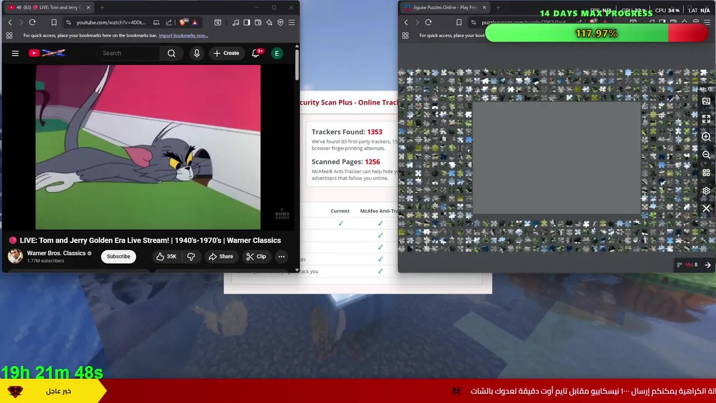Screen dimensions: 716x403
Task: Click the Scanned Pages 1256 text
Action: 346,162
